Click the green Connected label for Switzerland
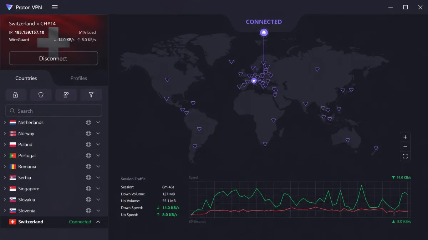The image size is (428, 240). point(80,222)
